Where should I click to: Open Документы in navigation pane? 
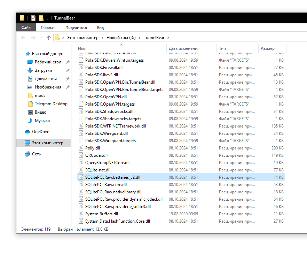[46, 79]
